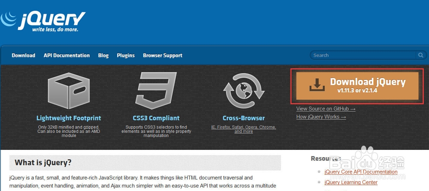Image resolution: width=429 pixels, height=191 pixels.
Task: Click the search magnifier icon
Action: (420, 55)
